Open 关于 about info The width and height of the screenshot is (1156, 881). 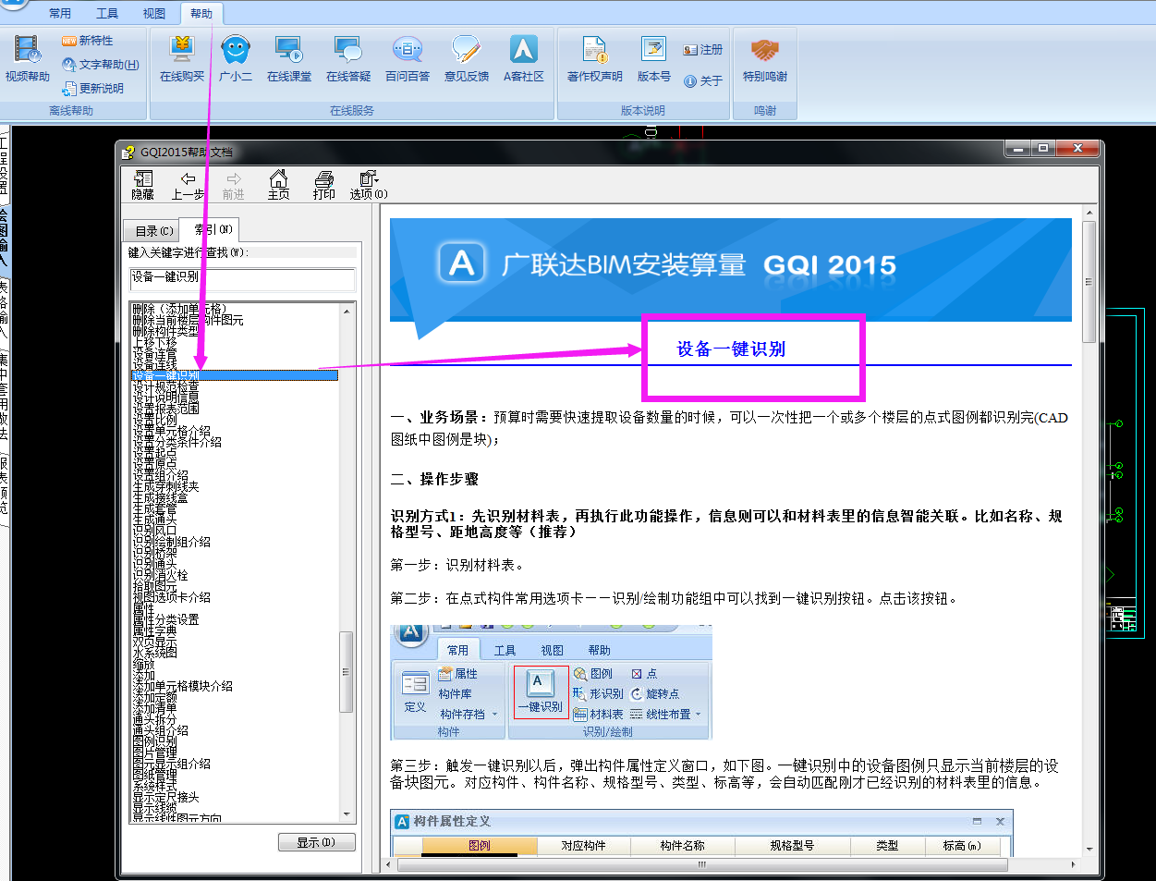pyautogui.click(x=703, y=81)
